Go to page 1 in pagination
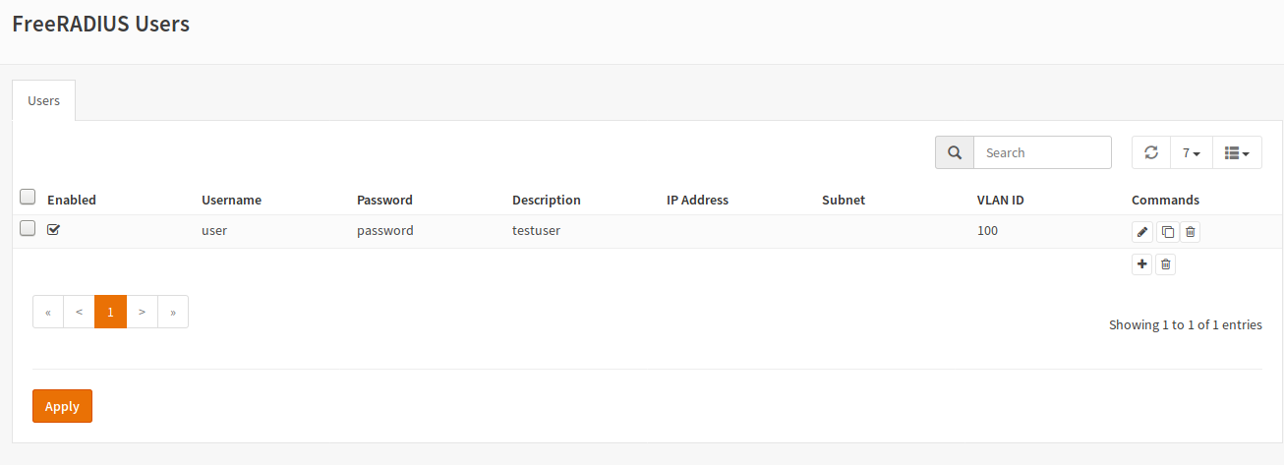The width and height of the screenshot is (1284, 465). (x=110, y=312)
